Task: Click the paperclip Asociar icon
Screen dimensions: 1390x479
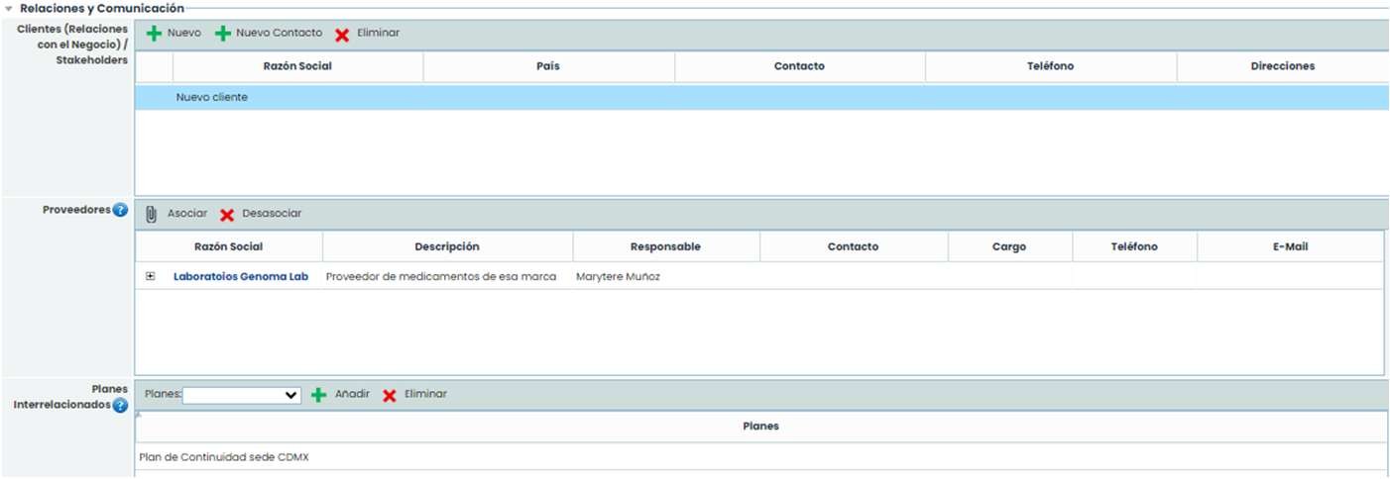Action: click(152, 214)
